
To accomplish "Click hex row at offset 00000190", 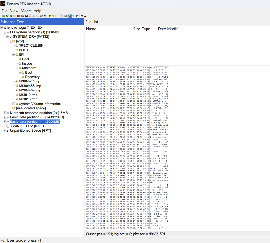I will pos(127,128).
